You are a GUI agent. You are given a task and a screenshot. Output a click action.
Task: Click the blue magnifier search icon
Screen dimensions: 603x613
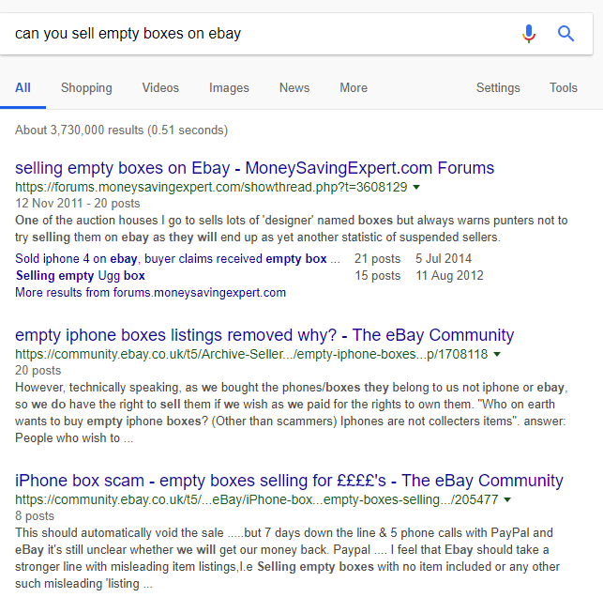565,34
